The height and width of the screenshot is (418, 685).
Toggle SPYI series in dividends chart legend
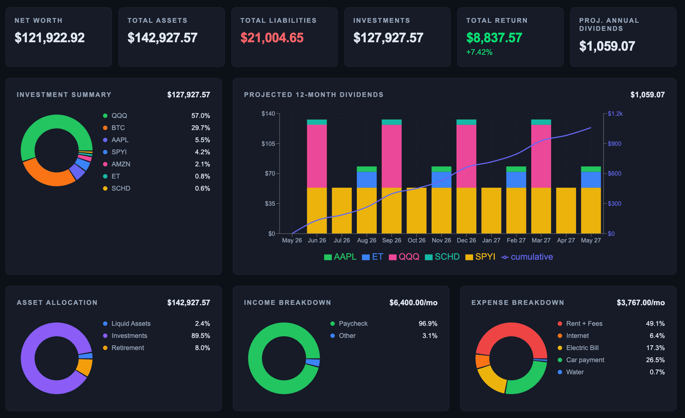(x=480, y=257)
